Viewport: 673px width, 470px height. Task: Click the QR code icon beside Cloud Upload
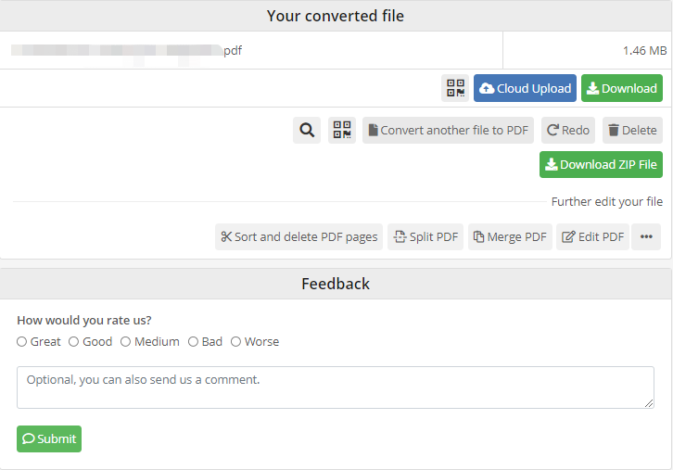pyautogui.click(x=455, y=88)
